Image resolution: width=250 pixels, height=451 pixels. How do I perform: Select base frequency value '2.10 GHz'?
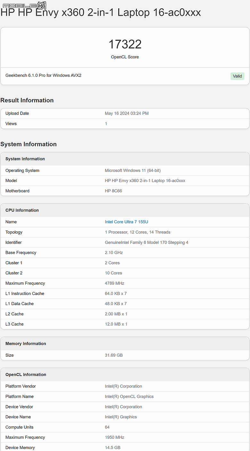click(114, 253)
